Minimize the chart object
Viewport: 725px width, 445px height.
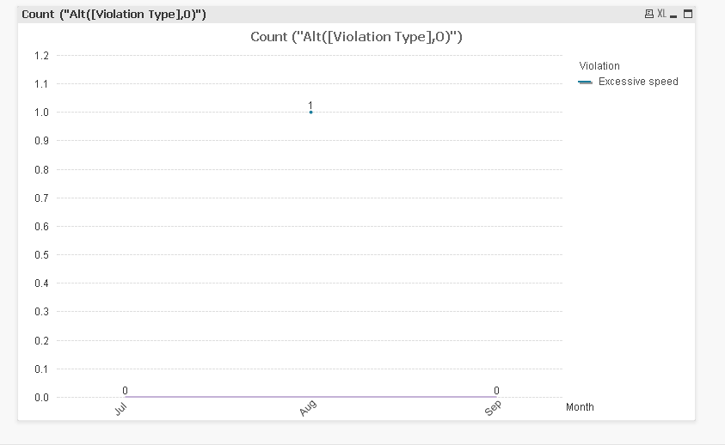click(673, 15)
